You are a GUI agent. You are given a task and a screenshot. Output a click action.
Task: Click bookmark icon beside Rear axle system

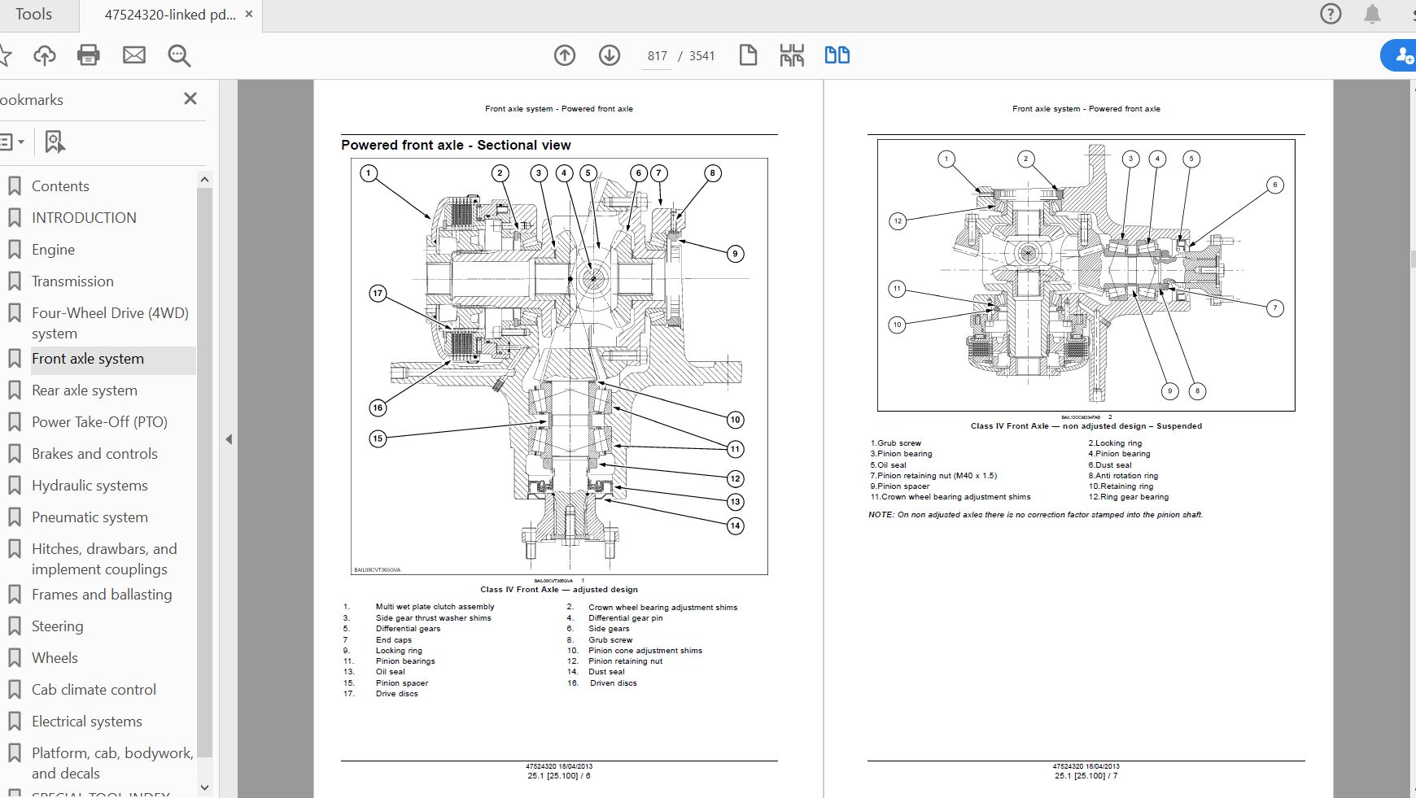[x=14, y=390]
